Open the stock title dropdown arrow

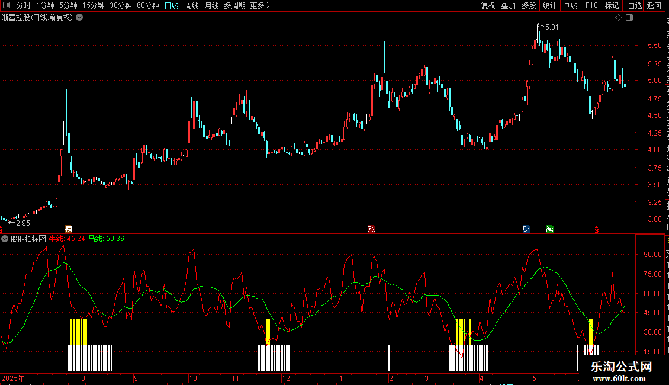79,18
